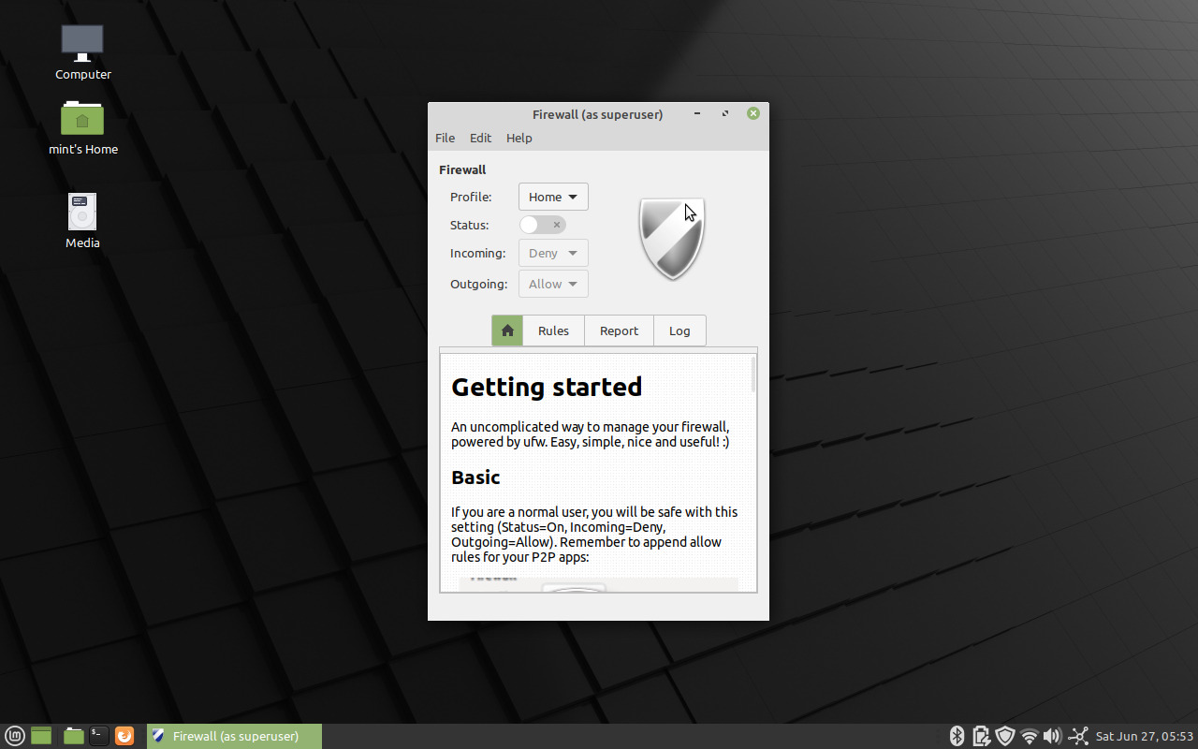1198x749 pixels.
Task: Enable the firewall Status toggle
Action: 543,225
